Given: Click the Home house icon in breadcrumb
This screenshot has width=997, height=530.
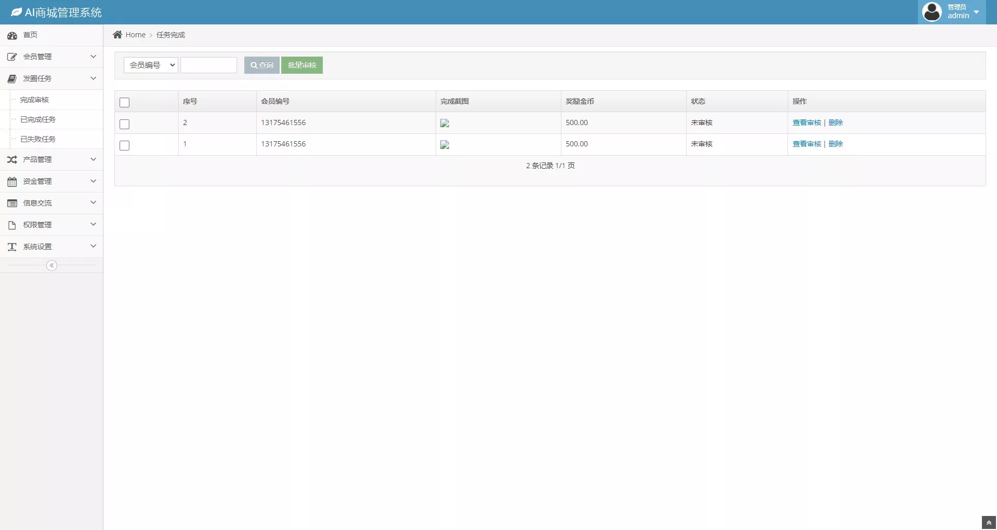Looking at the screenshot, I should click(117, 35).
